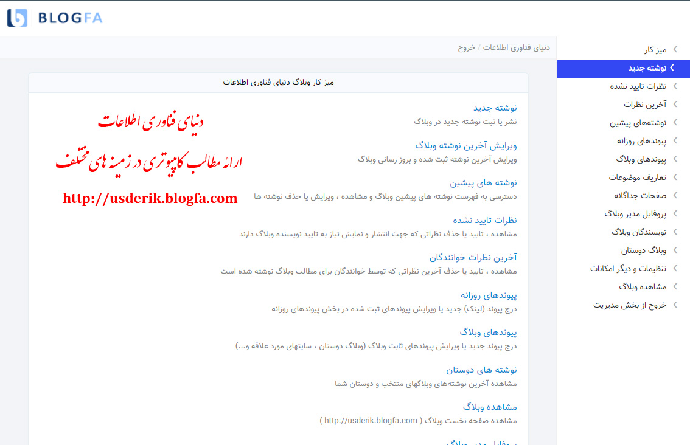Click description mentioning توسط خوانندگان برای مطالب وبلاگ
The width and height of the screenshot is (690, 445).
tap(368, 271)
